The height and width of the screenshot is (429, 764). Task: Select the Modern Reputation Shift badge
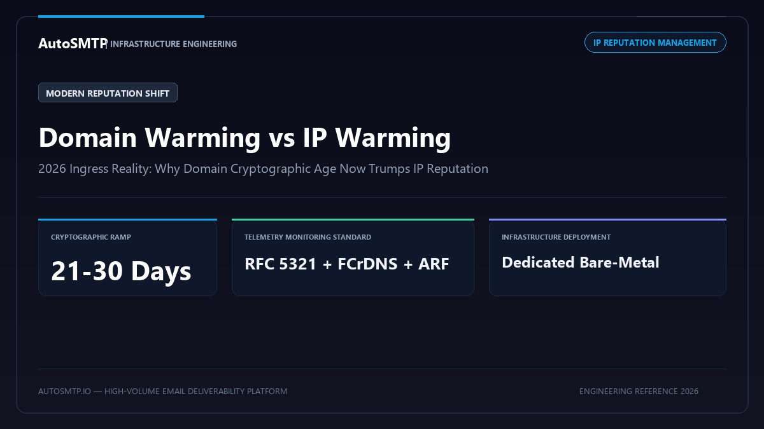tap(108, 93)
